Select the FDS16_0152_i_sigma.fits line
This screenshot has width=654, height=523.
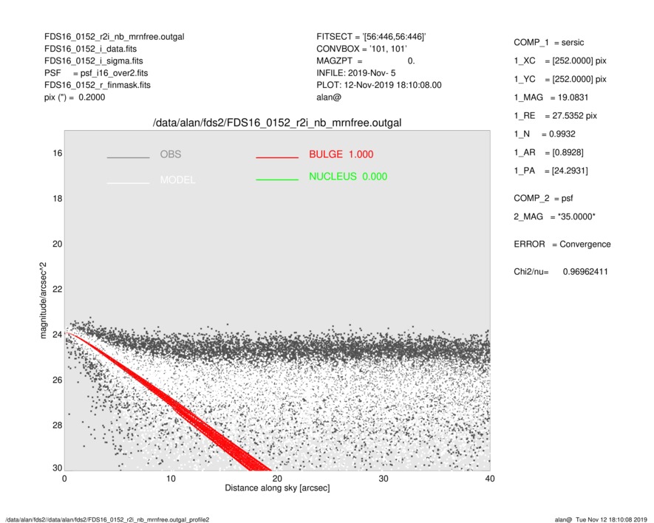point(93,61)
